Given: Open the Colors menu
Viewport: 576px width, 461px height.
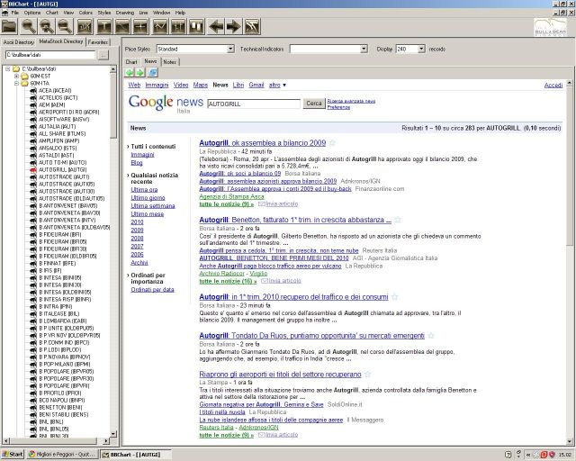Looking at the screenshot, I should (x=85, y=13).
